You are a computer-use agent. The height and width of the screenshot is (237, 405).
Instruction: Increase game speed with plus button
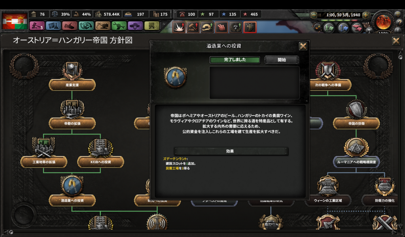[365, 15]
